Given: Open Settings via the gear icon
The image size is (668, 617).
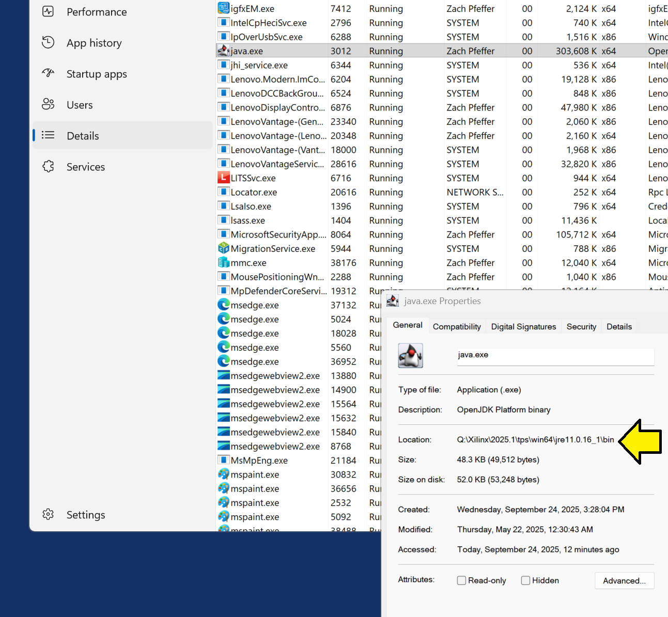Looking at the screenshot, I should click(x=48, y=514).
